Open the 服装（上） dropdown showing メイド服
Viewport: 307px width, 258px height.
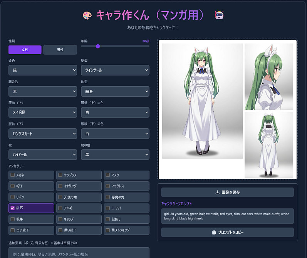[x=42, y=112]
